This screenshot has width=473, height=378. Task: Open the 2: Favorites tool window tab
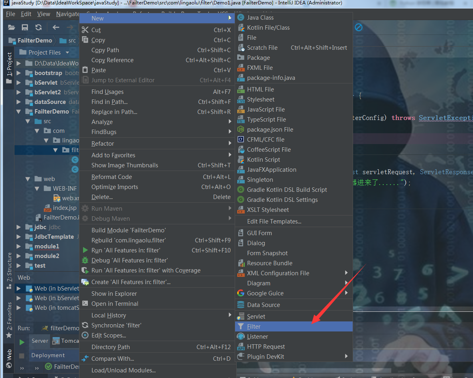click(9, 320)
